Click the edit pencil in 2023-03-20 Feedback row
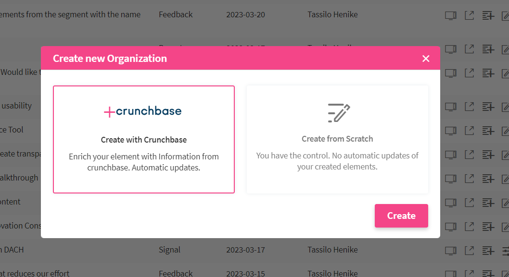Viewport: 509px width, 277px height. pyautogui.click(x=505, y=15)
